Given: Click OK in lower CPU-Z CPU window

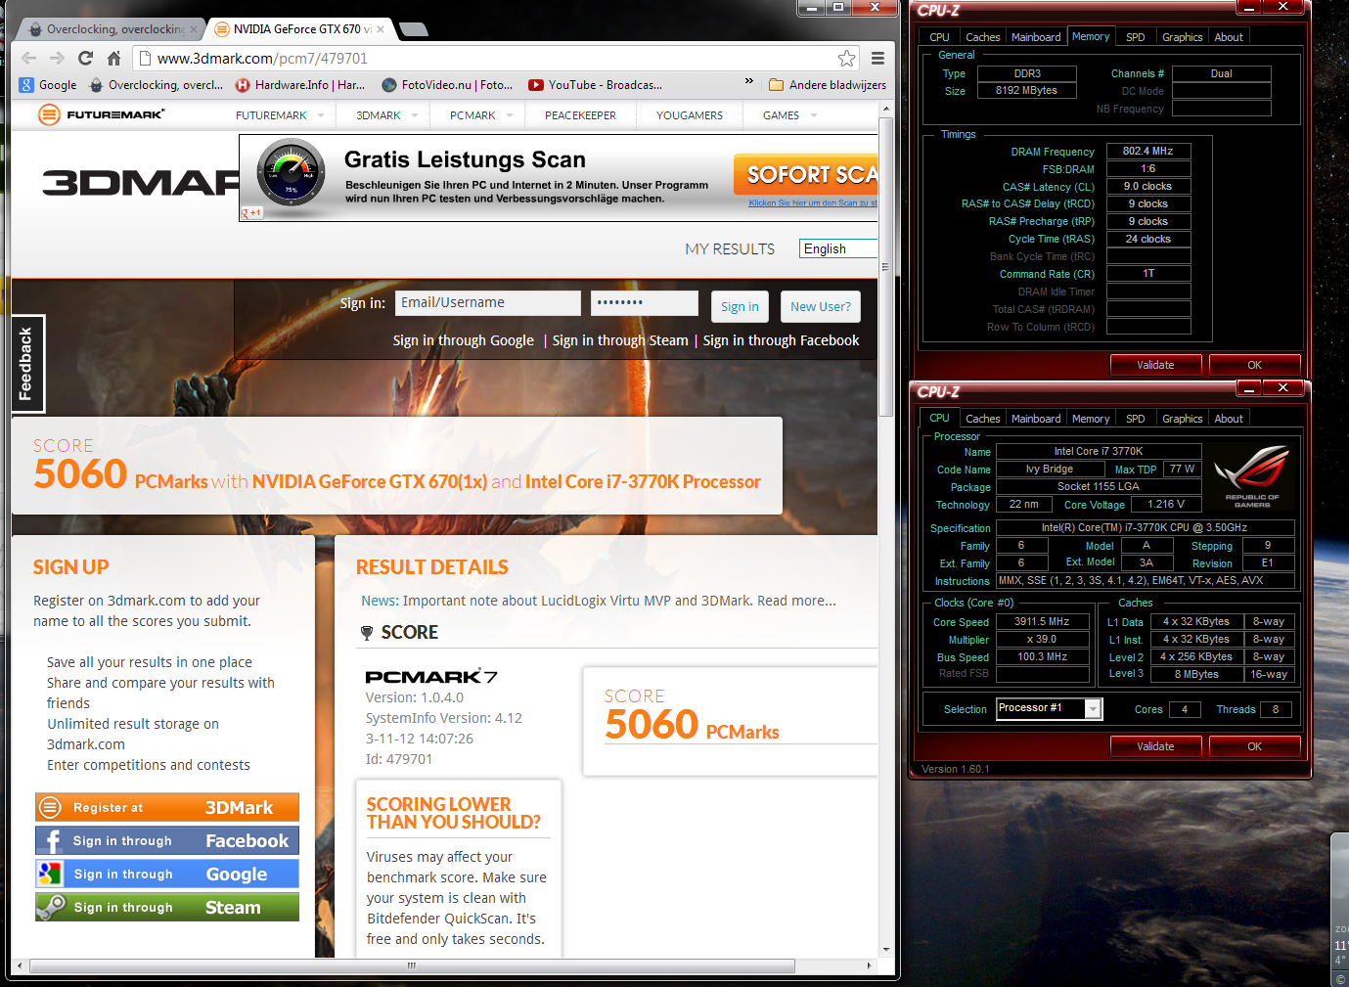Looking at the screenshot, I should (x=1254, y=746).
